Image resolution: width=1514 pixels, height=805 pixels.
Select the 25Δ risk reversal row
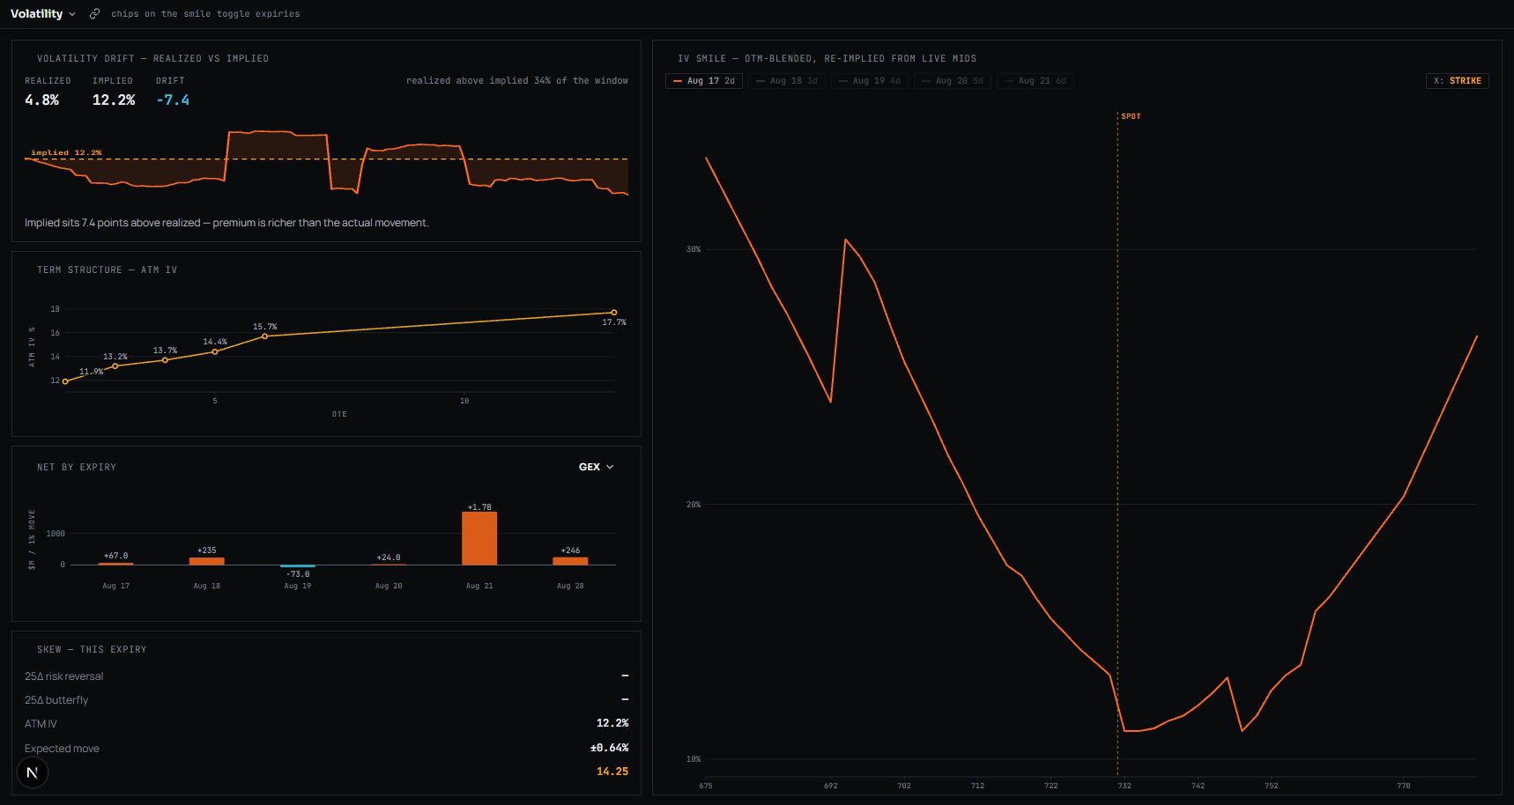click(326, 676)
